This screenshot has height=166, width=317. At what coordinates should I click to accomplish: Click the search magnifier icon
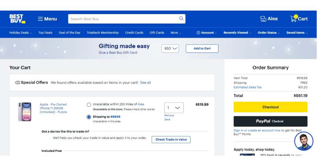tap(181, 18)
